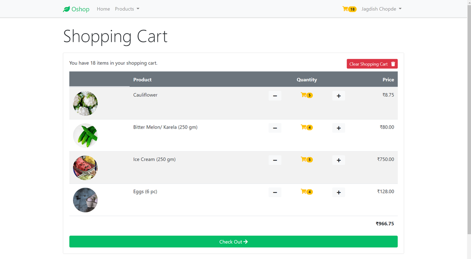This screenshot has width=471, height=259.
Task: Proceed with the Check Out button
Action: [233, 242]
